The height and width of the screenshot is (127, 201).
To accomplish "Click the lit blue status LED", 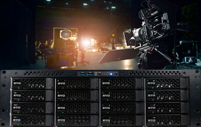I will 111,74.
